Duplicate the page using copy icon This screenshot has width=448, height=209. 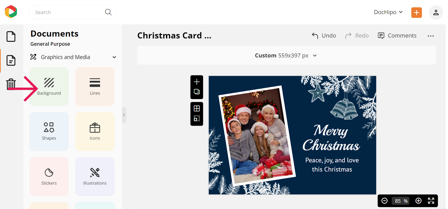tap(197, 92)
